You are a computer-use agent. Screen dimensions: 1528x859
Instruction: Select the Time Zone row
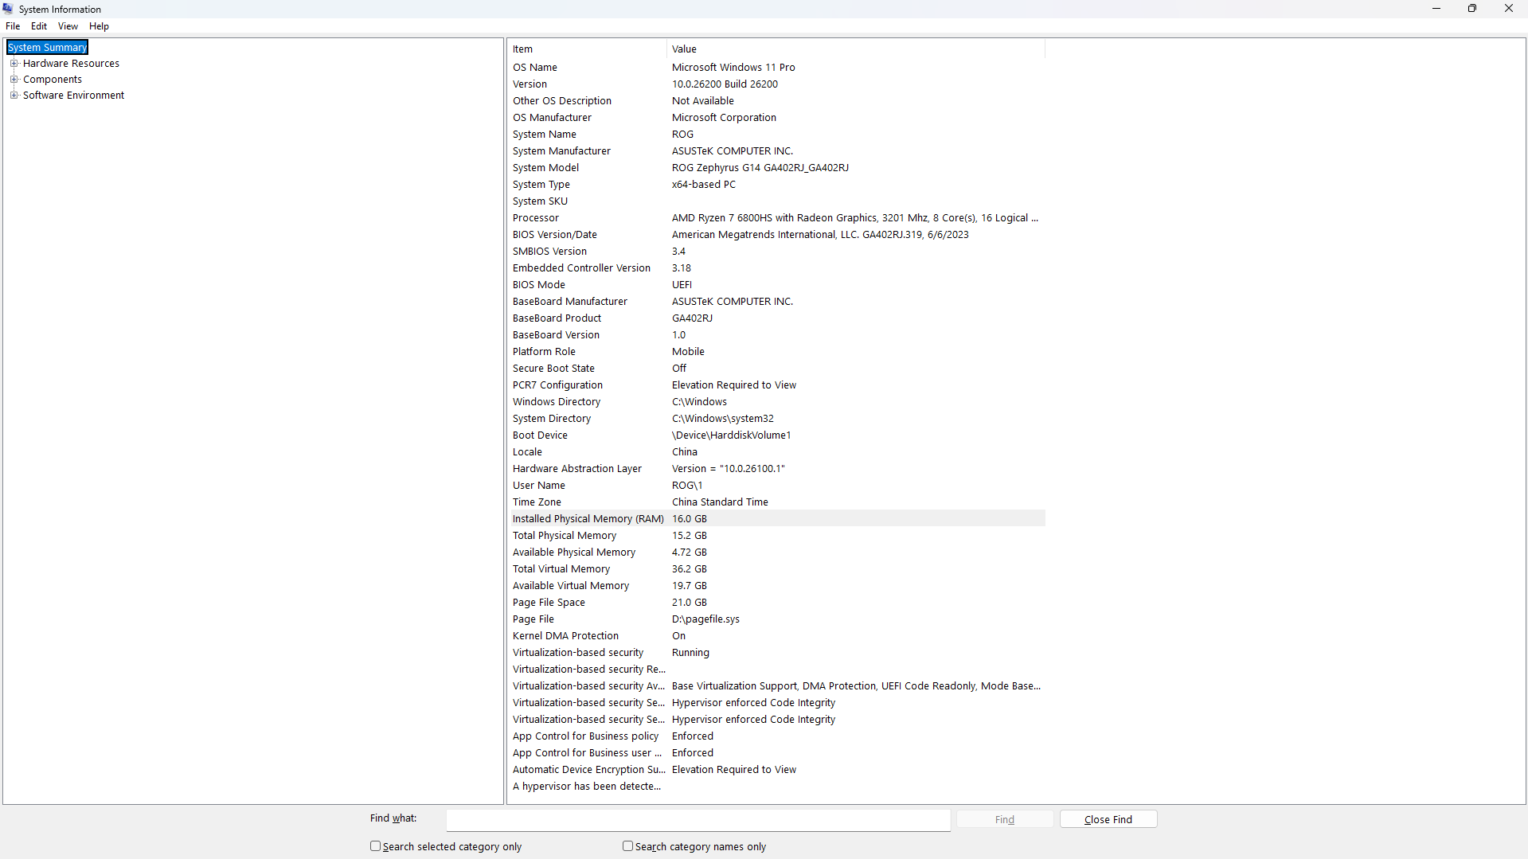pyautogui.click(x=776, y=502)
